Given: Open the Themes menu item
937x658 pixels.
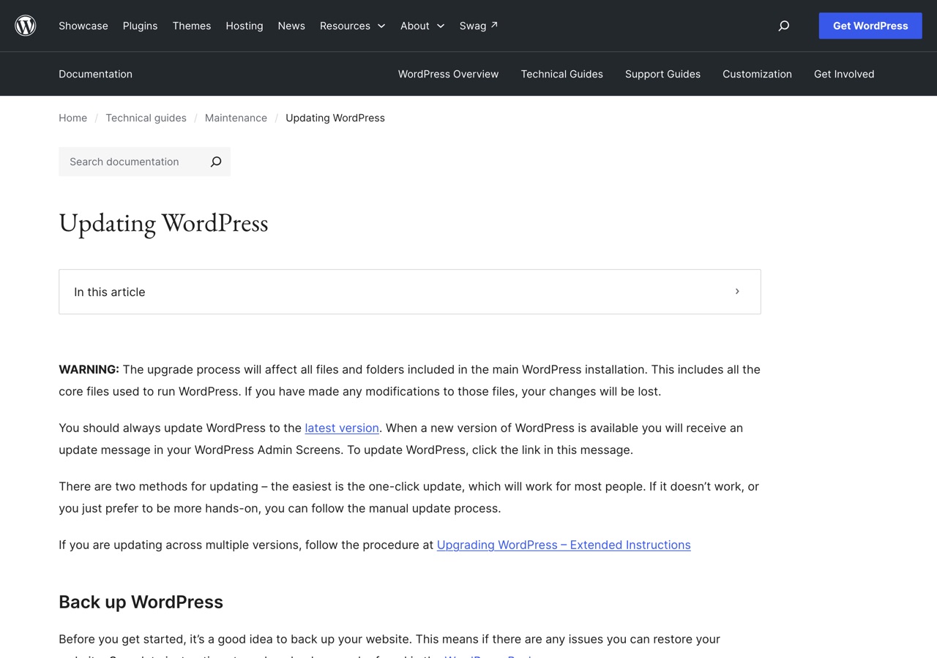Looking at the screenshot, I should click(x=192, y=26).
